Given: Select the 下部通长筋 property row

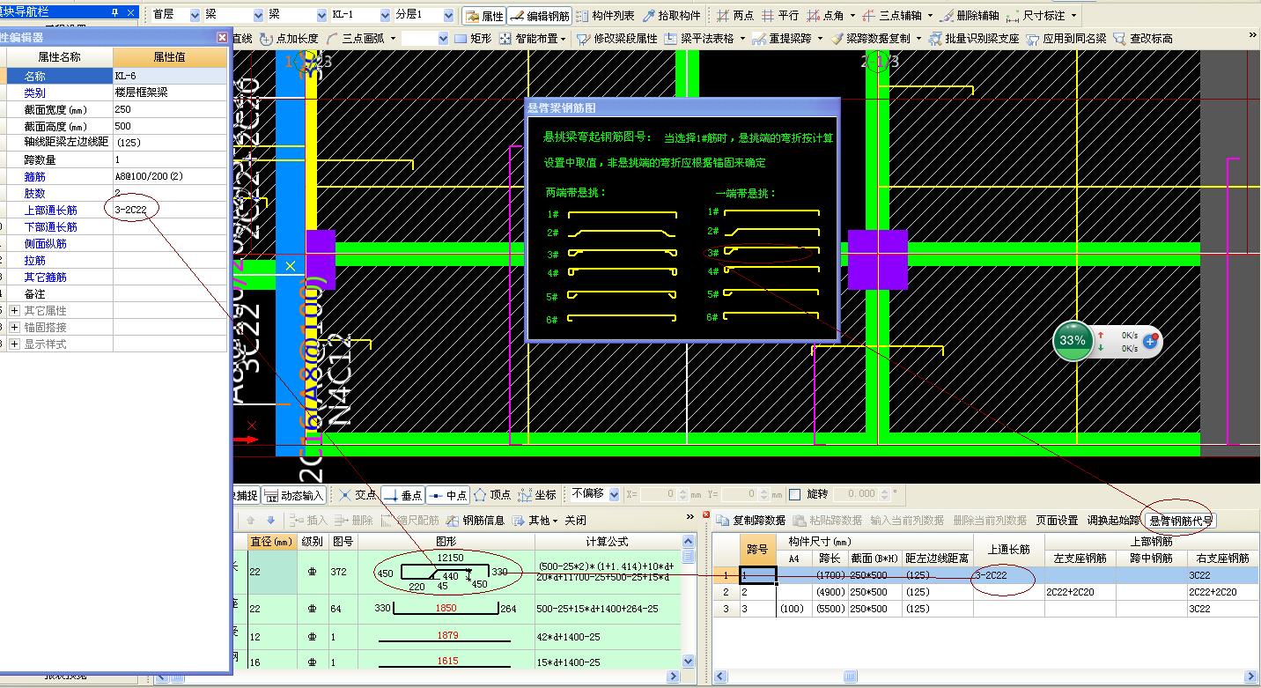Looking at the screenshot, I should (114, 226).
